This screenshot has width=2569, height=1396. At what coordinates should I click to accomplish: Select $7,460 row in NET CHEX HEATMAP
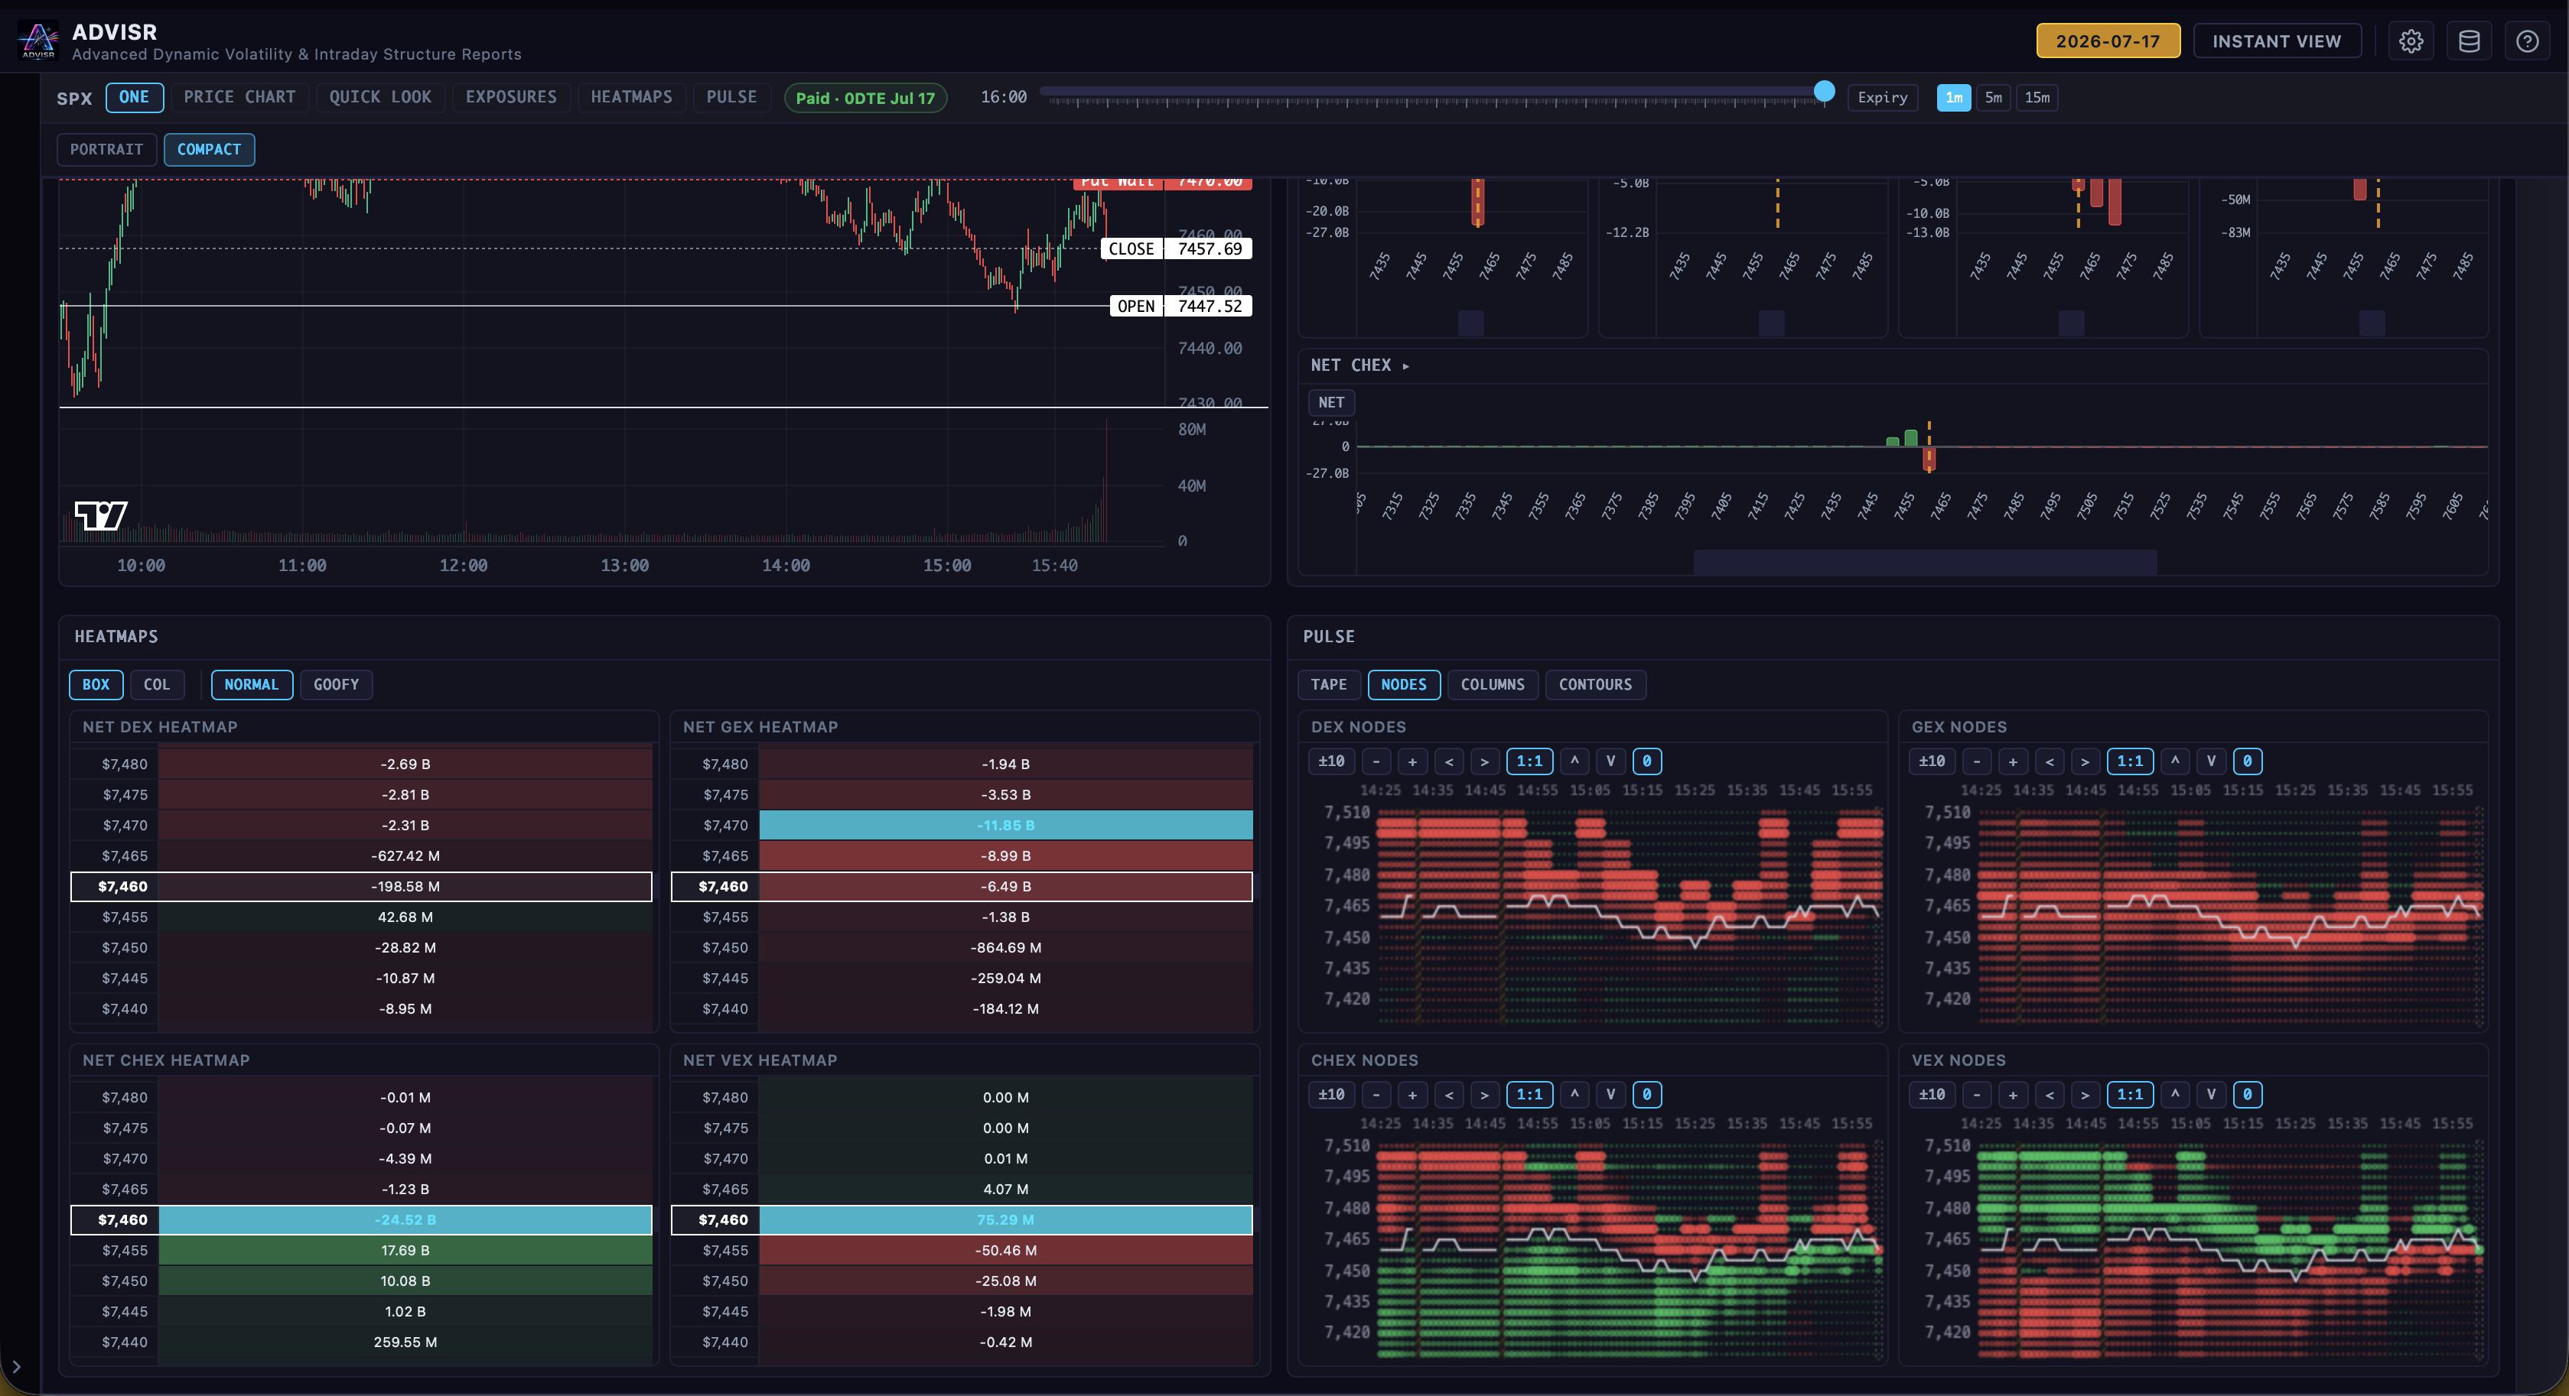pos(361,1219)
